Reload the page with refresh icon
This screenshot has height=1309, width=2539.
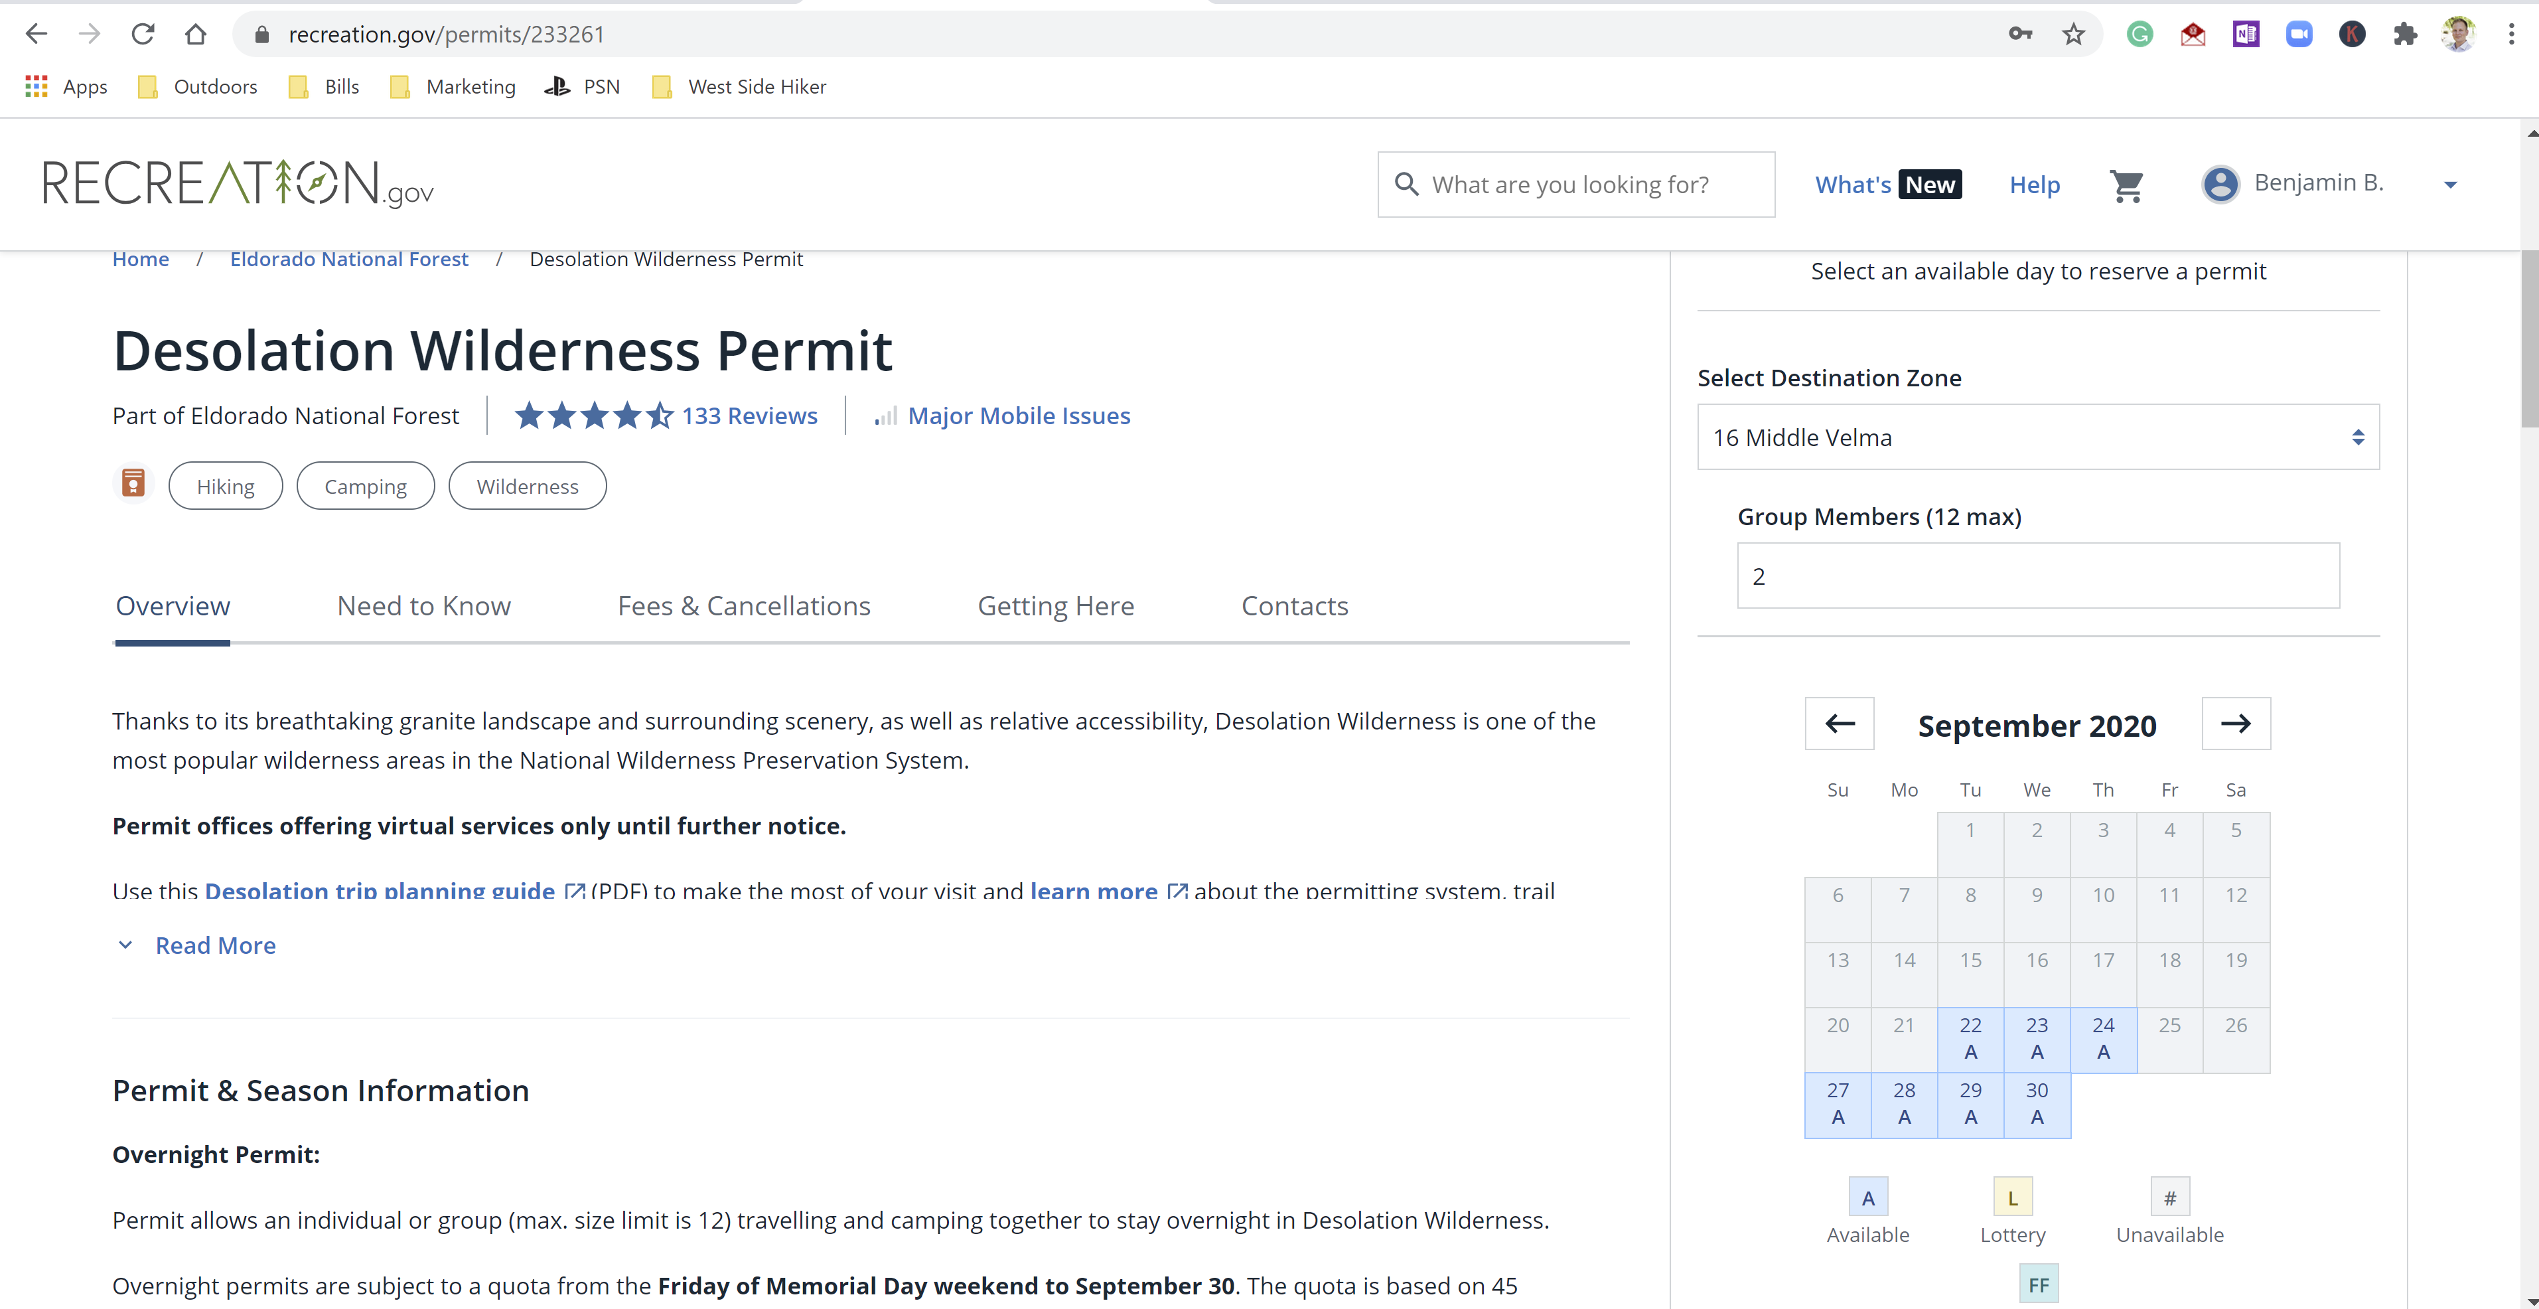pyautogui.click(x=143, y=35)
